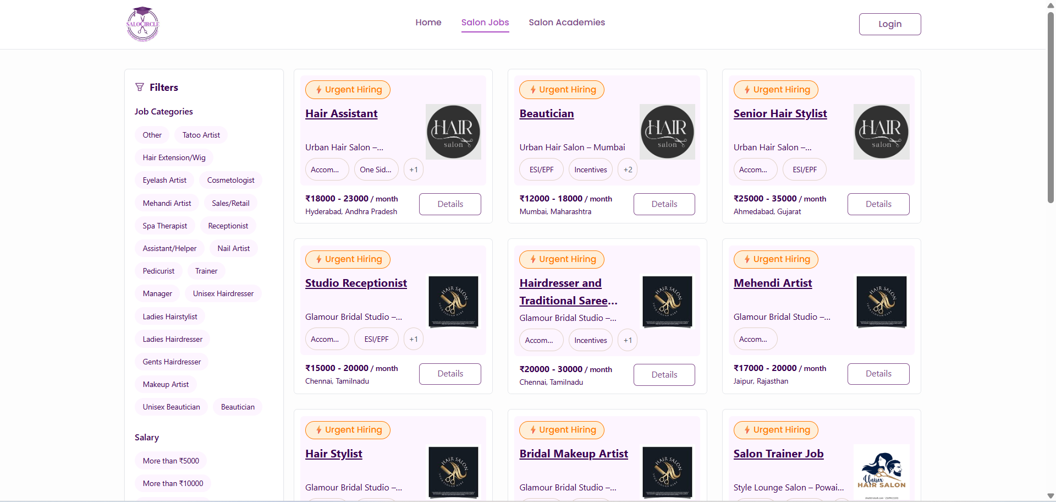Expand +1 benefits on Studio Receptionist card
The image size is (1056, 502).
coord(414,339)
